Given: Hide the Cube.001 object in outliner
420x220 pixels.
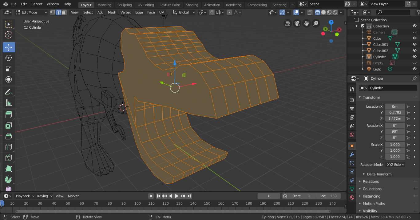Looking at the screenshot, I should tap(414, 45).
